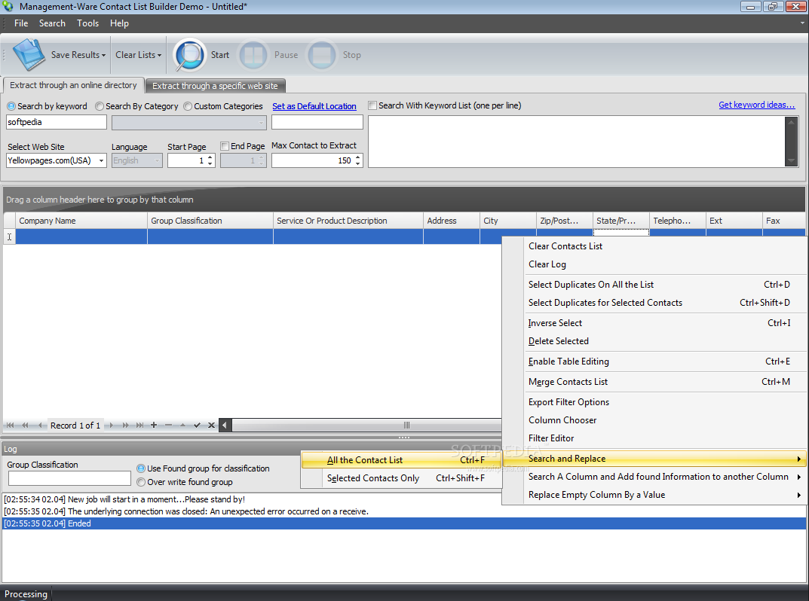Click the toolbar options arrow at menu bar end

pos(802,23)
